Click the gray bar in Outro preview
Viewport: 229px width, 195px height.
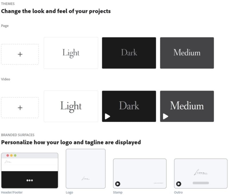[200, 183]
